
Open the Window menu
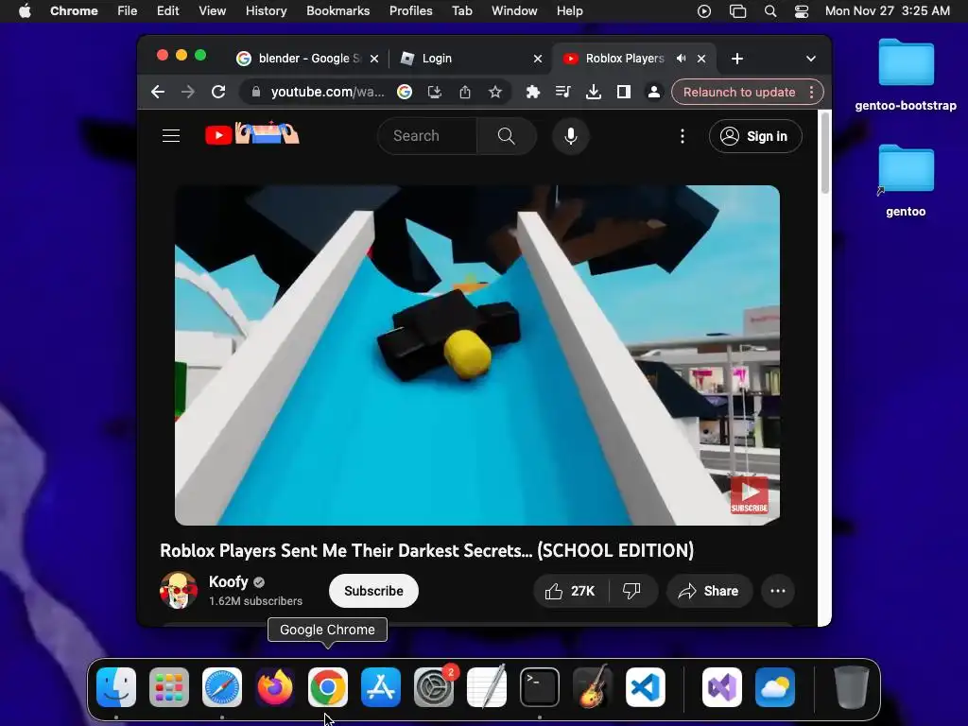coord(514,10)
